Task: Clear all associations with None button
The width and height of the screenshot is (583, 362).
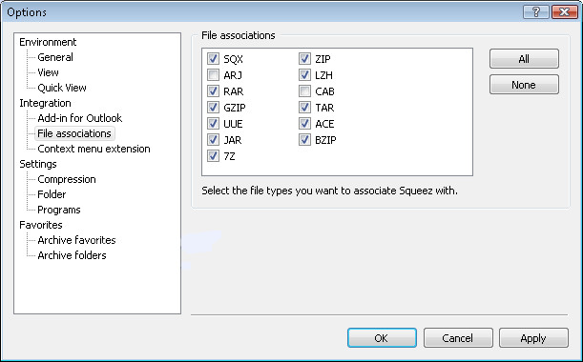Action: pyautogui.click(x=524, y=85)
